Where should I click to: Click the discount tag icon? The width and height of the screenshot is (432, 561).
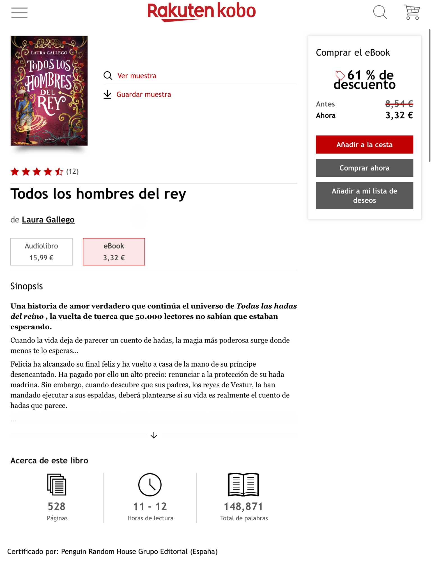(x=340, y=75)
